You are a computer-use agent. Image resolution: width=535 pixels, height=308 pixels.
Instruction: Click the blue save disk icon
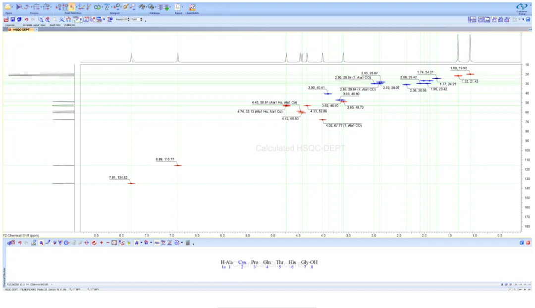tap(12, 19)
